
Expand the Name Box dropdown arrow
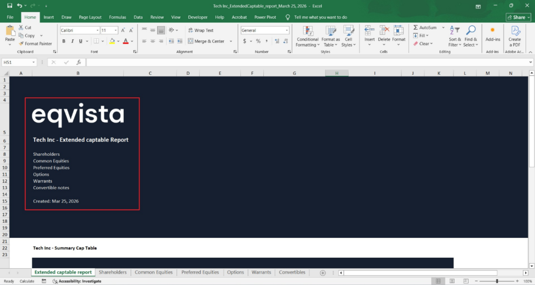click(33, 62)
